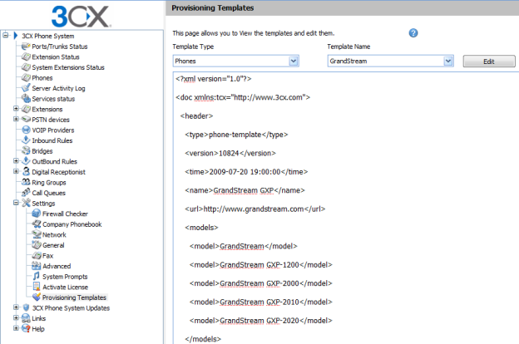Open VOIP Providers page
The image size is (519, 344).
53,130
